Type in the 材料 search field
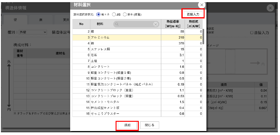This screenshot has width=280, height=135. point(136,24)
